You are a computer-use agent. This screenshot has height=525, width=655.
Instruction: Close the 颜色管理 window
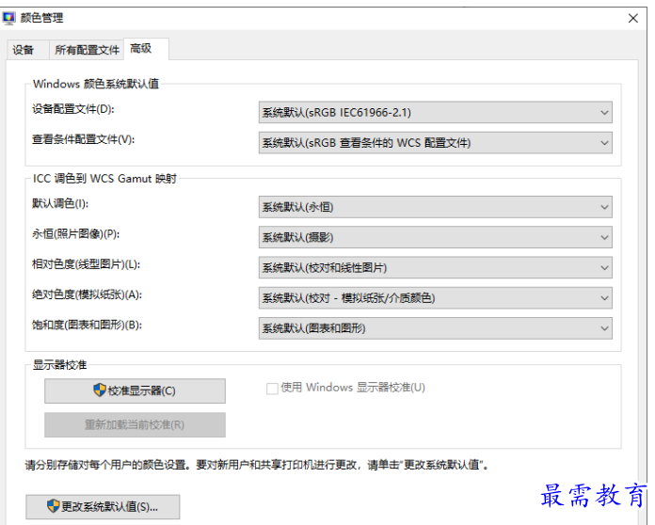tap(632, 19)
